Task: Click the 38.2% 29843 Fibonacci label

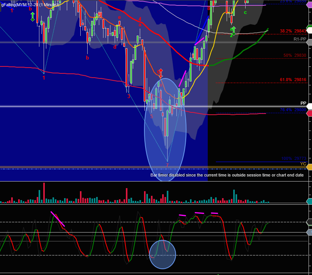Action: [293, 31]
